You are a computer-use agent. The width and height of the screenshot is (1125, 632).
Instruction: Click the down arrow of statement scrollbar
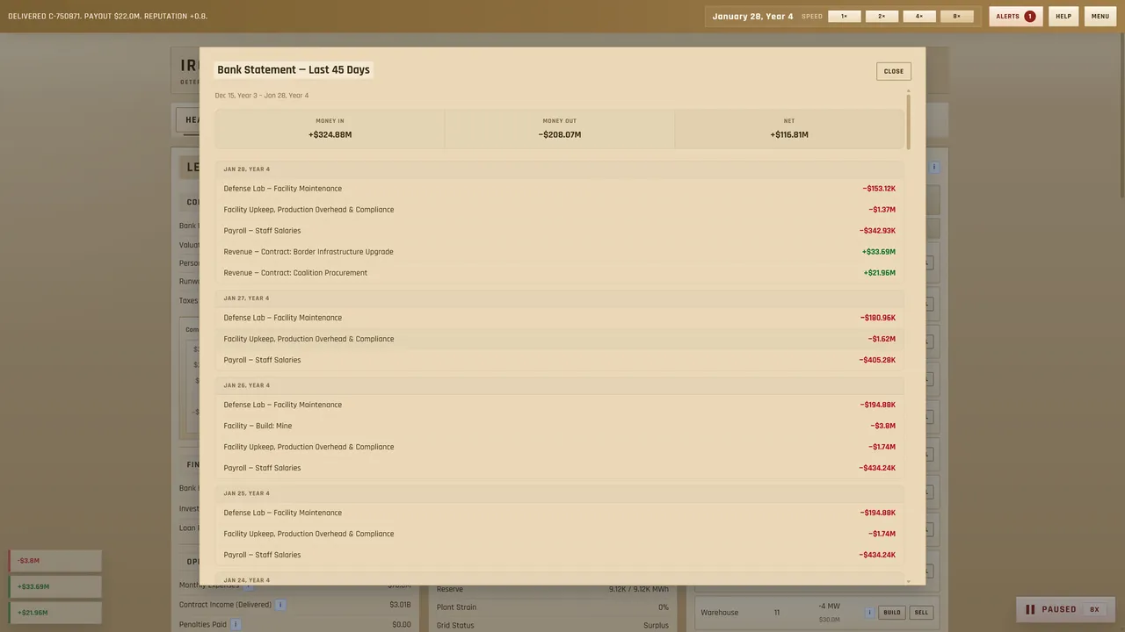(x=908, y=581)
